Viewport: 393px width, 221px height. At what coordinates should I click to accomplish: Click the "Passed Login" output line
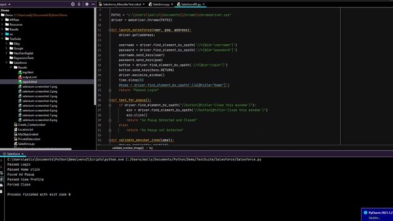tap(19, 165)
